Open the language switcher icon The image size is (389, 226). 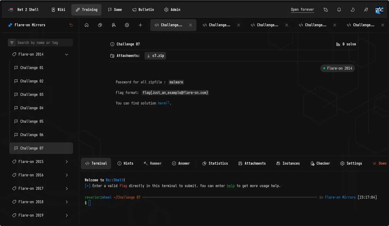366,10
